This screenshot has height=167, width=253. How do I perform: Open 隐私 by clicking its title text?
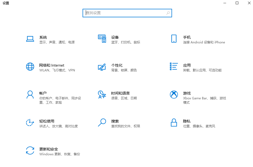click(x=187, y=121)
